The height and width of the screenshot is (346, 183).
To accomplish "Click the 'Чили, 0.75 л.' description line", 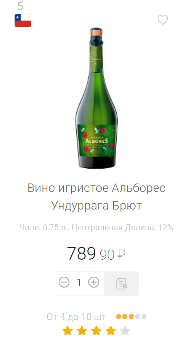I will click(96, 227).
